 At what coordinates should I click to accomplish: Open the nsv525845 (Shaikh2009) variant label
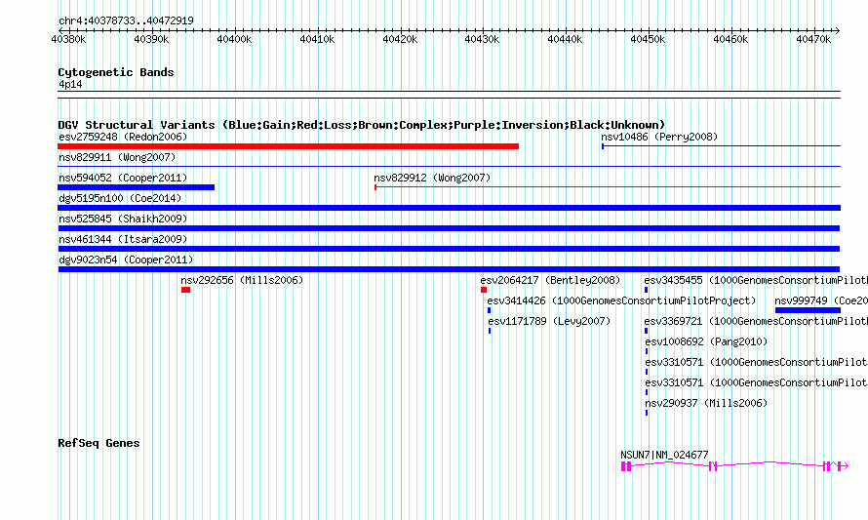(x=123, y=219)
